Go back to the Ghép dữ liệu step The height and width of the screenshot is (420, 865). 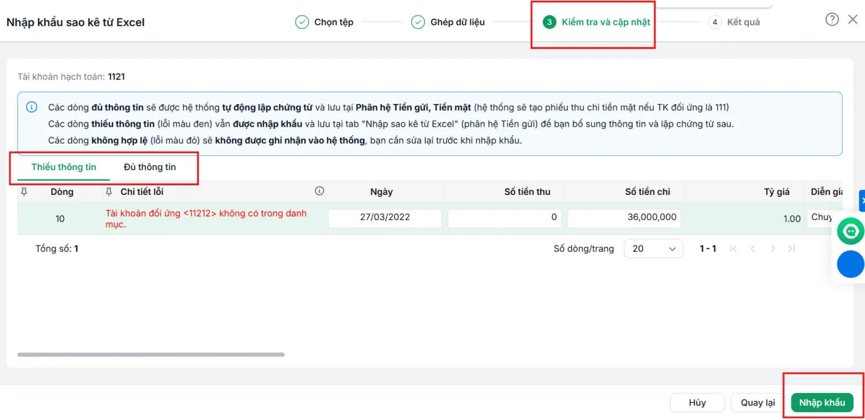point(448,22)
